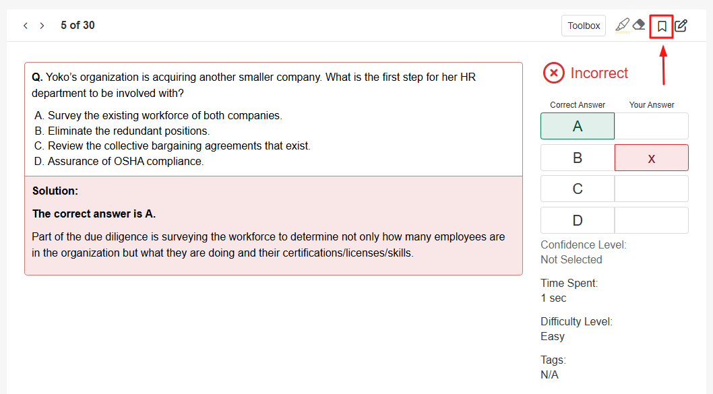This screenshot has width=713, height=394.
Task: Click the red Incorrect X circle icon
Action: pyautogui.click(x=553, y=73)
